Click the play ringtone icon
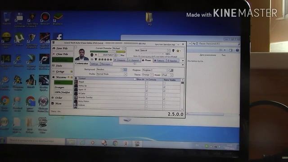Viewport: 288px width, 162px height. click(x=171, y=70)
